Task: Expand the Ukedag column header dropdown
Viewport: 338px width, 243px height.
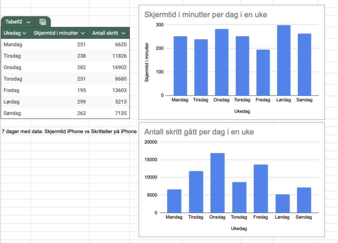Action: pyautogui.click(x=24, y=33)
